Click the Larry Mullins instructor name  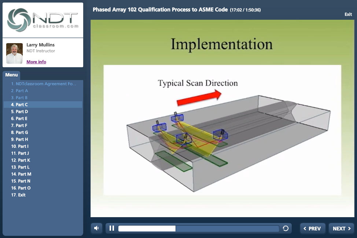(x=41, y=45)
